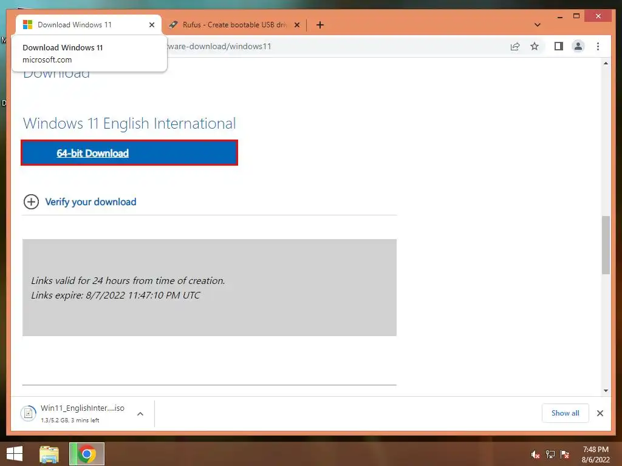Switch to the Rufus bootable USB tab
Image resolution: width=622 pixels, height=466 pixels.
click(x=234, y=25)
